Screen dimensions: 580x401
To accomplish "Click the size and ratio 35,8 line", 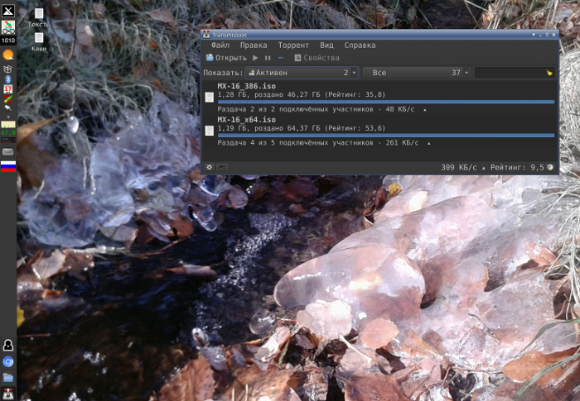I will point(301,94).
